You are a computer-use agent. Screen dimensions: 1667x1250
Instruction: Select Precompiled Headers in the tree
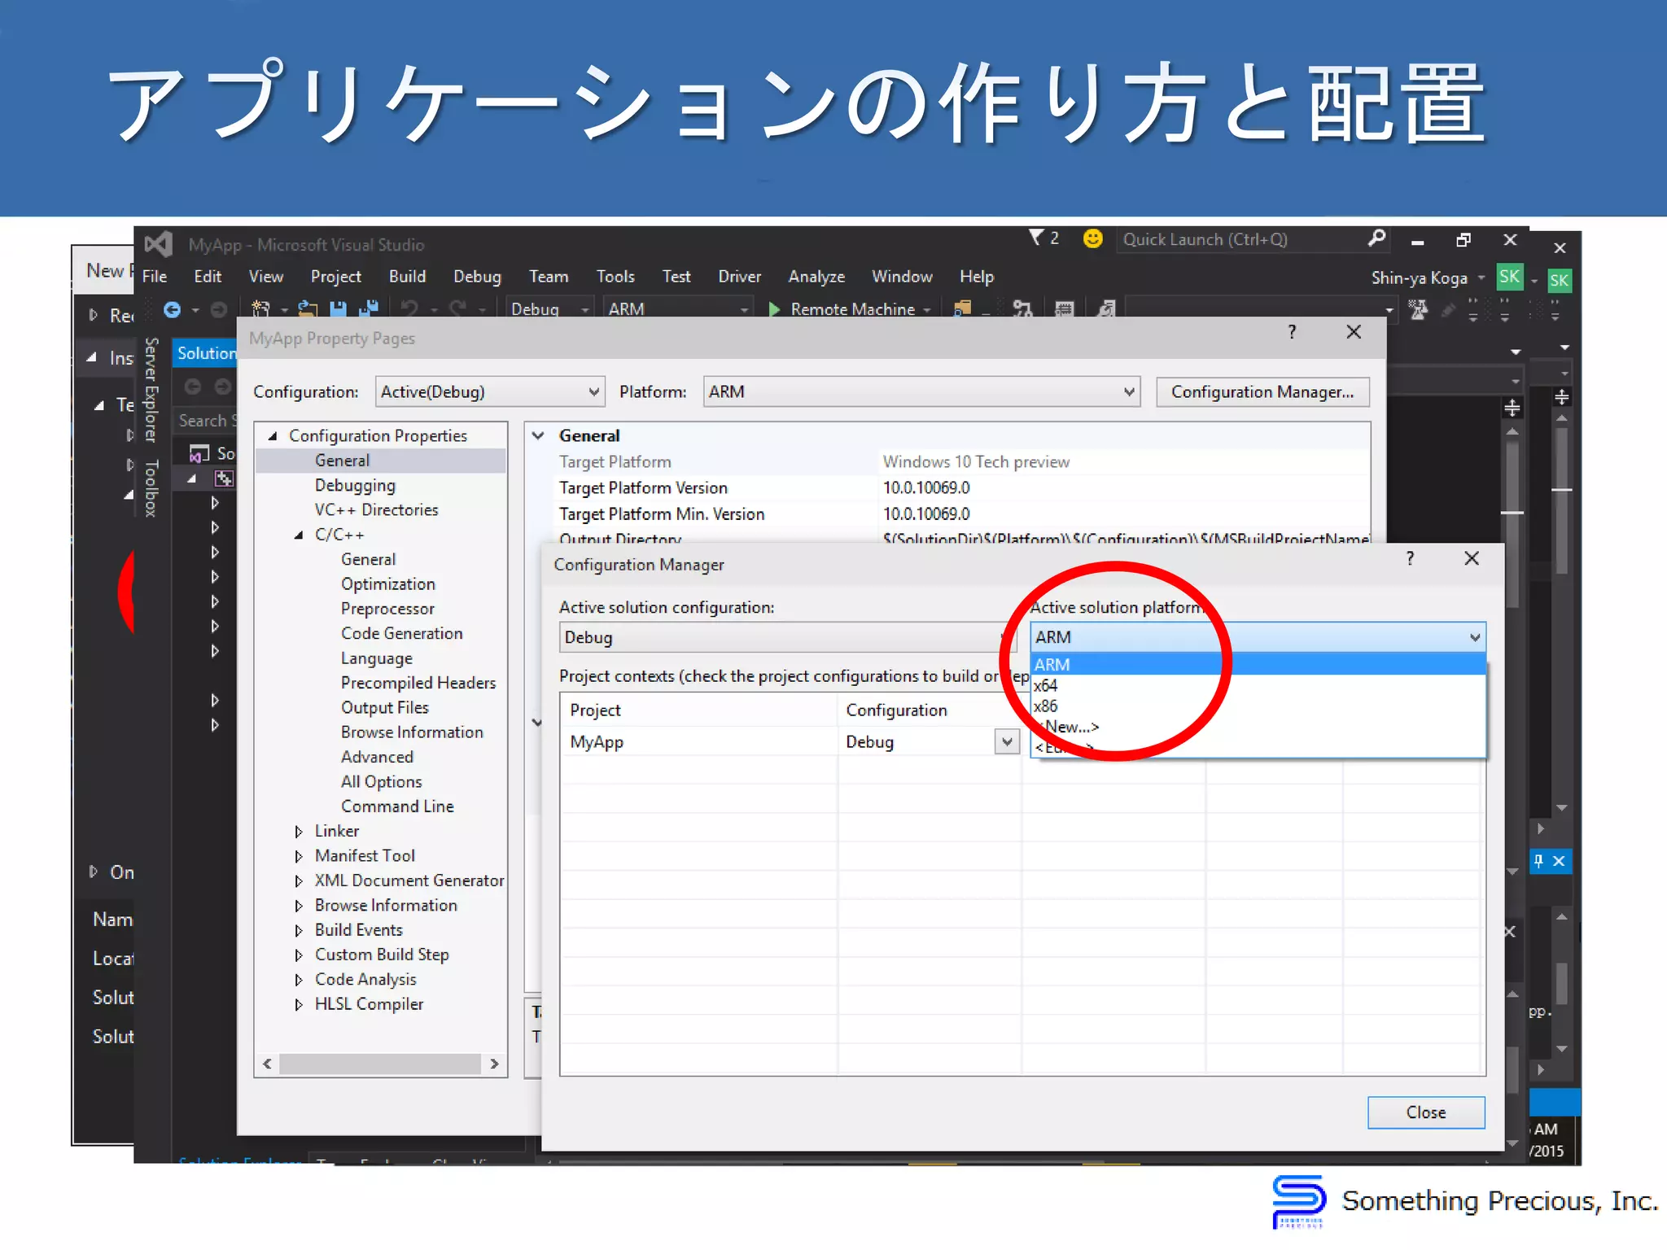pyautogui.click(x=418, y=683)
